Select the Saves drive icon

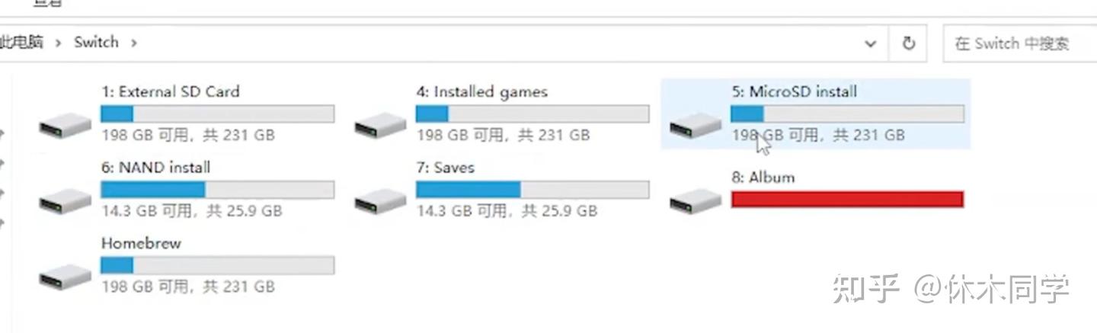pyautogui.click(x=380, y=200)
